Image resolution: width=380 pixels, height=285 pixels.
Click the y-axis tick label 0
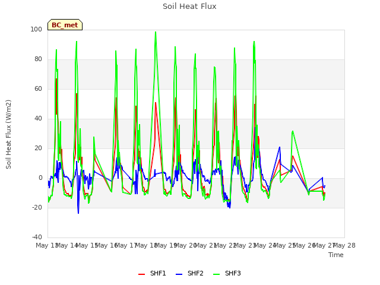click(x=40, y=178)
